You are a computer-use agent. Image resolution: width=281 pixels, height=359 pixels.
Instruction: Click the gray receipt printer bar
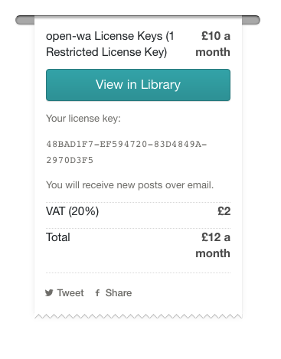pos(138,20)
